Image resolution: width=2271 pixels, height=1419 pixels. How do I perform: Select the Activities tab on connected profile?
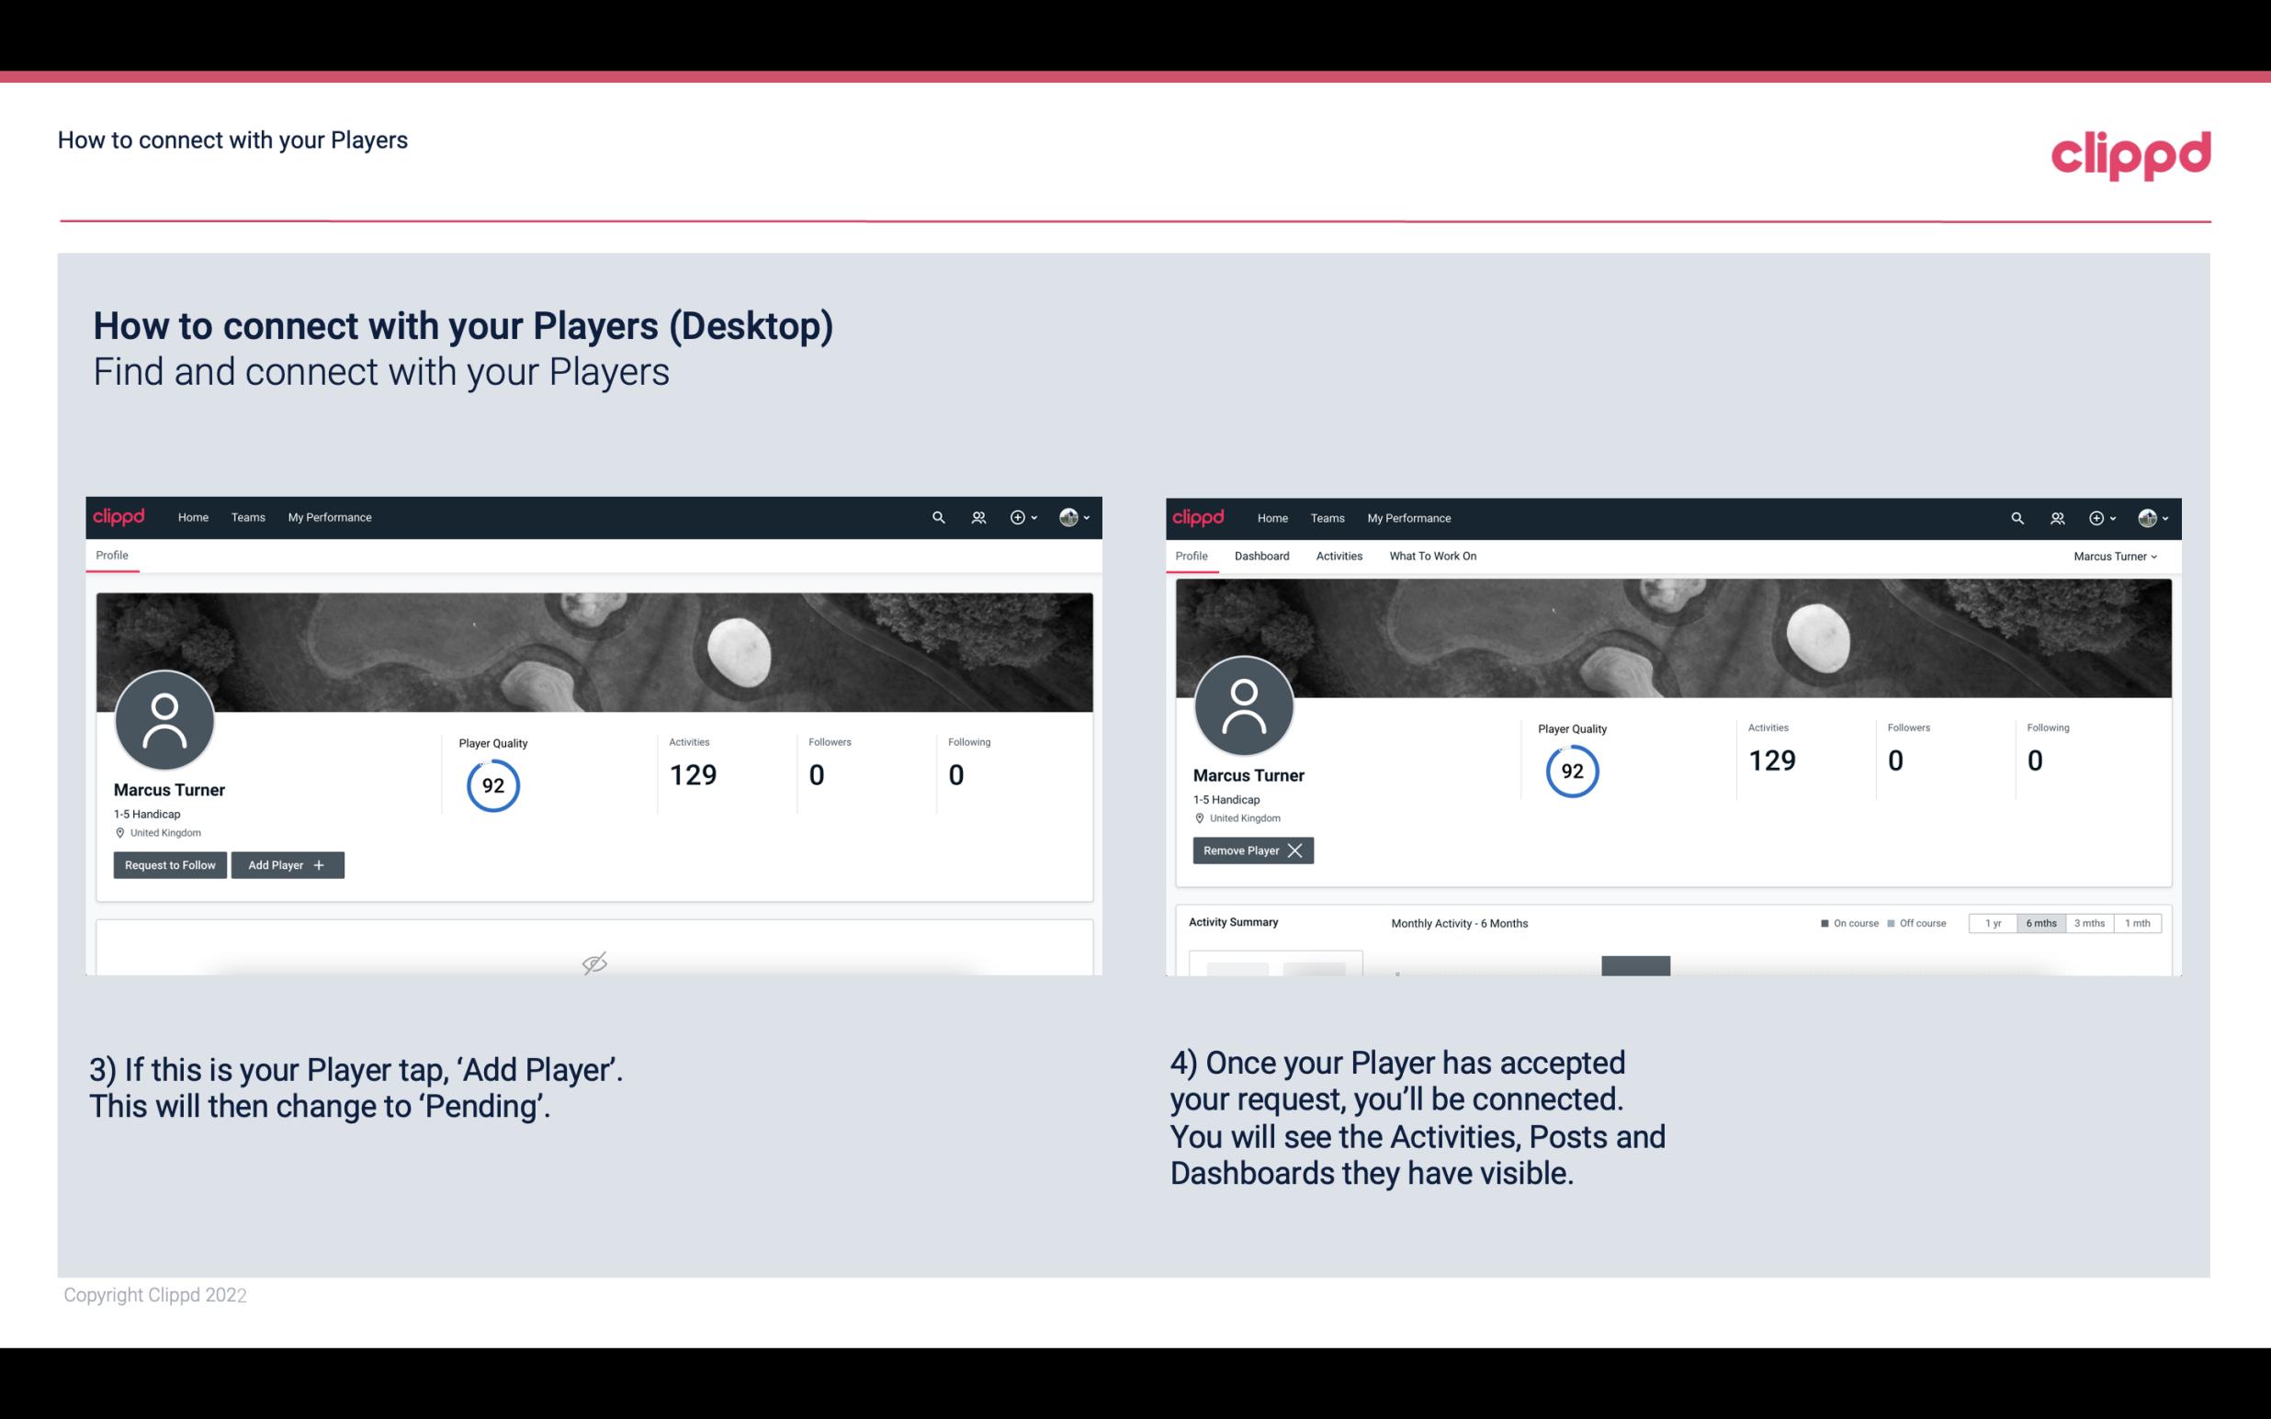(x=1338, y=556)
